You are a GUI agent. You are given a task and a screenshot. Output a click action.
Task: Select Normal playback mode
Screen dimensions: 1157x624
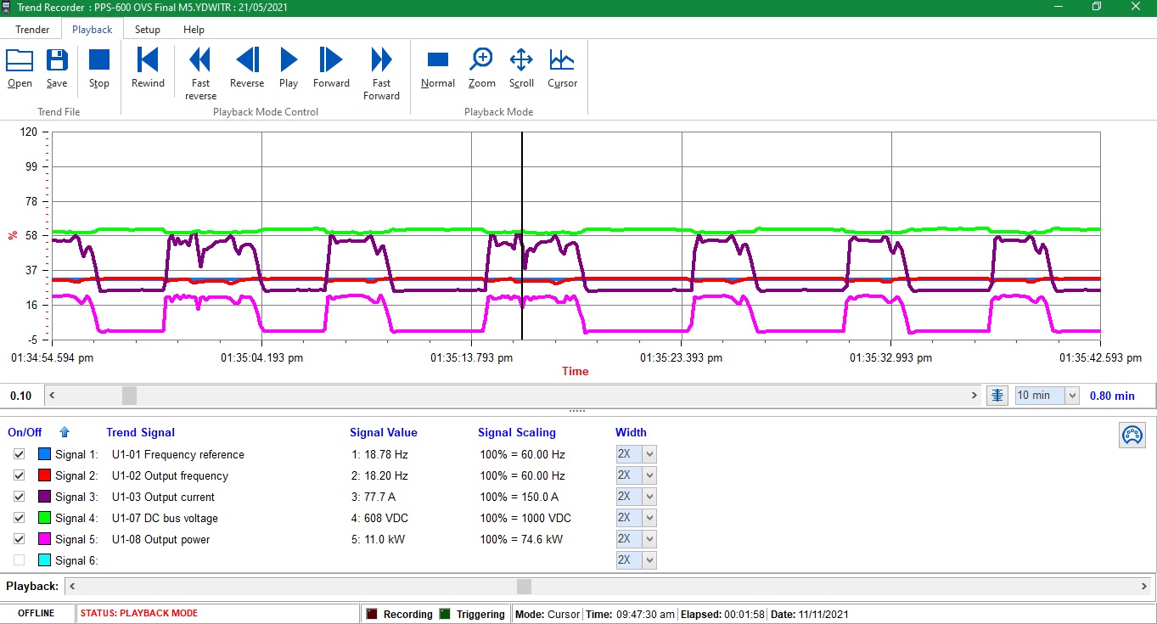point(438,69)
